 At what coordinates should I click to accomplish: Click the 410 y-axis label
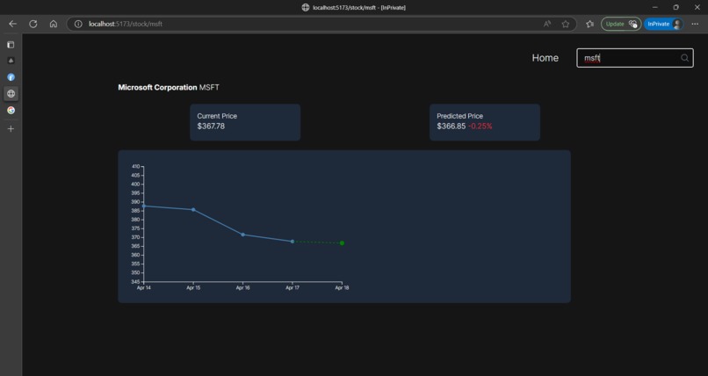(135, 167)
